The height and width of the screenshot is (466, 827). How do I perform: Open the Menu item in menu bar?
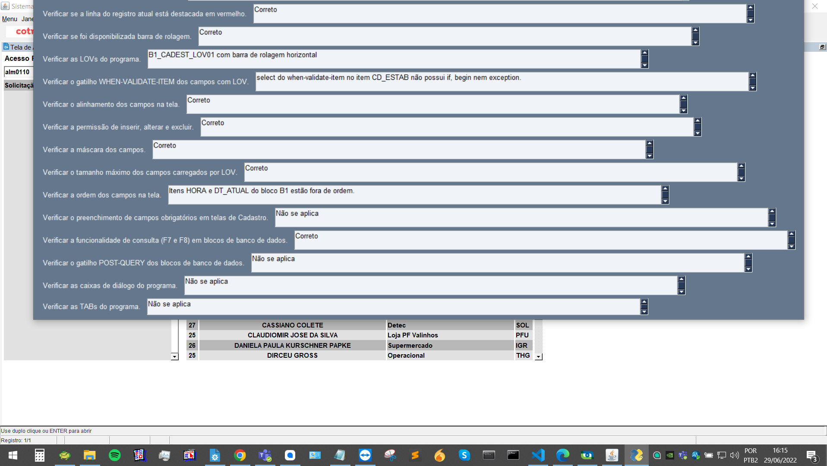pyautogui.click(x=9, y=19)
